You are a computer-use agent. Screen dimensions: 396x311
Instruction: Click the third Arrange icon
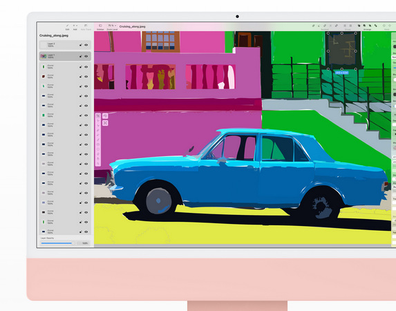(x=370, y=26)
